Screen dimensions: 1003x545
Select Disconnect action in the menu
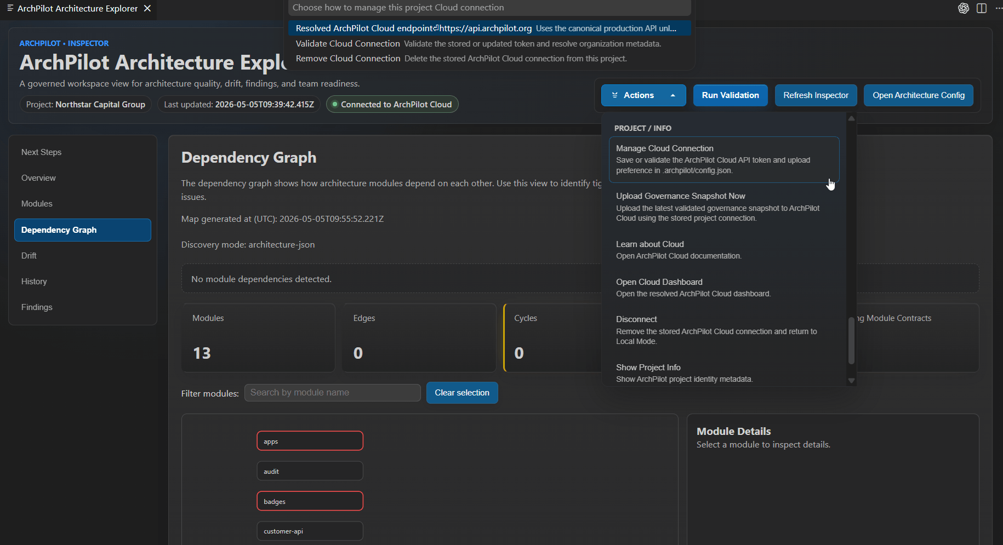click(723, 330)
